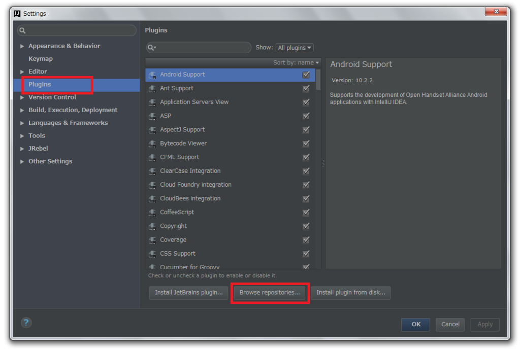This screenshot has height=350, width=520.
Task: Disable the Android Support plugin checkbox
Action: click(x=306, y=75)
